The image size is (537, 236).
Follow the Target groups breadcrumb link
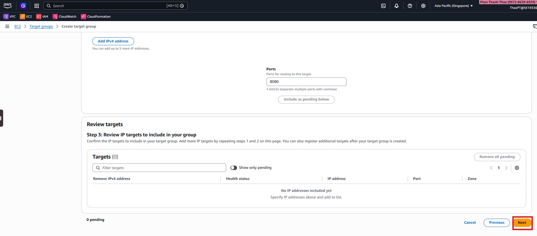pos(41,26)
